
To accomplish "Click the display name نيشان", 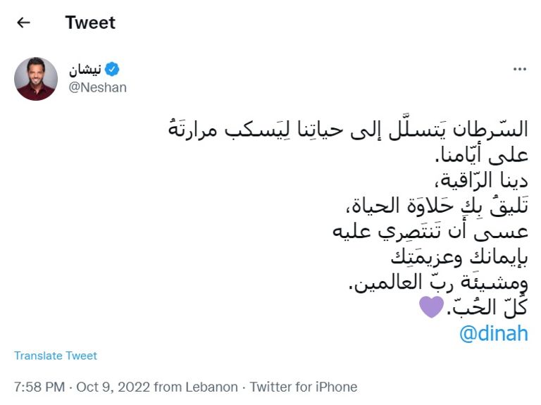I will coord(85,69).
